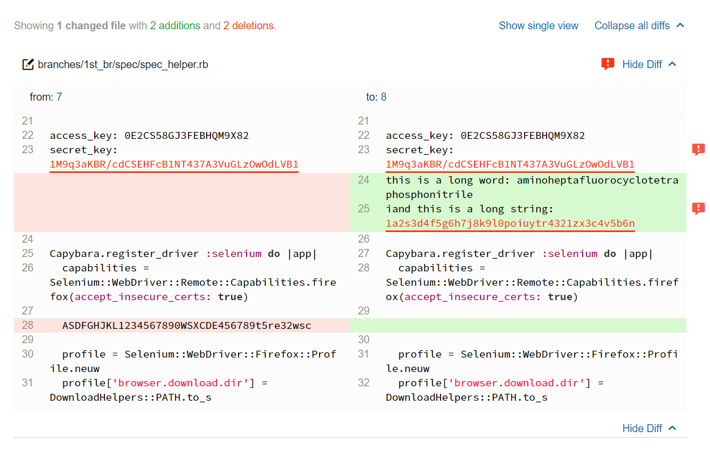Click the top Hide Diff link in file header
Screen dimensions: 710x455
click(642, 64)
